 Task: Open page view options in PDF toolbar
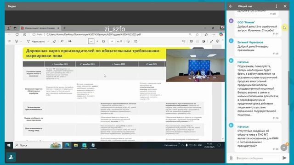136,41
